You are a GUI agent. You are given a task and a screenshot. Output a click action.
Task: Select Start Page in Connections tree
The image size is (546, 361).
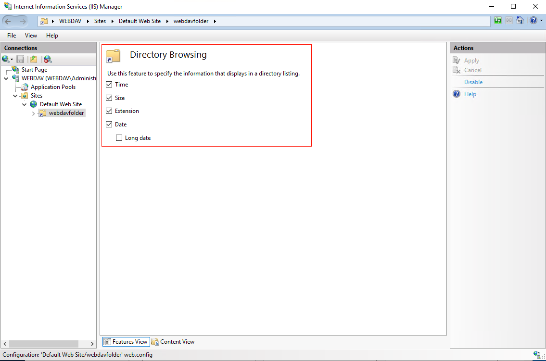tap(35, 70)
